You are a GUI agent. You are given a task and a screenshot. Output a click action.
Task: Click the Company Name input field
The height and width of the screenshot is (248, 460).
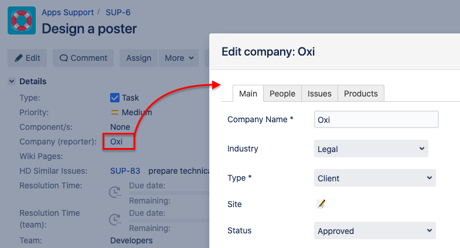[x=376, y=120]
